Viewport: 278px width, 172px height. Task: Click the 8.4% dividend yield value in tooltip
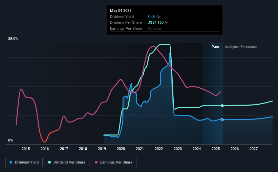pos(151,17)
